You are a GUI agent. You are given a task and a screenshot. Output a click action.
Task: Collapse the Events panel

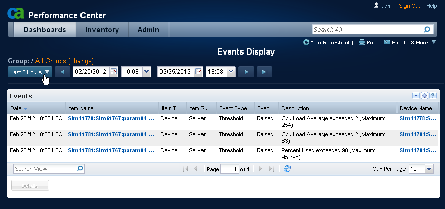coord(416,96)
